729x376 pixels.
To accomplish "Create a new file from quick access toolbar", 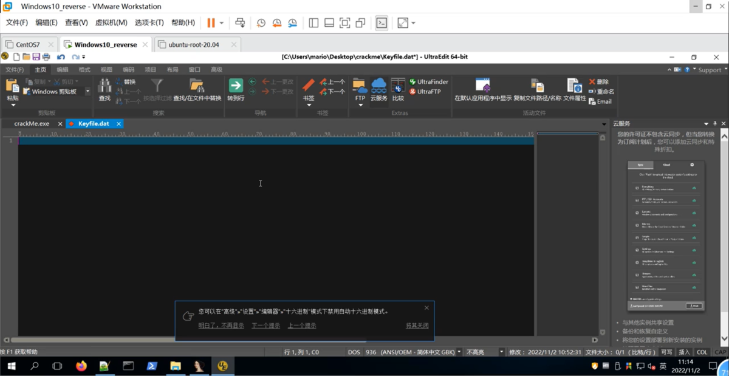I will [x=16, y=56].
